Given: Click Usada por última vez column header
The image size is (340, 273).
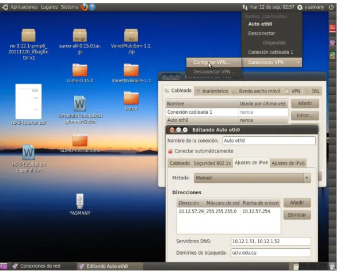Looking at the screenshot, I should (x=263, y=104).
